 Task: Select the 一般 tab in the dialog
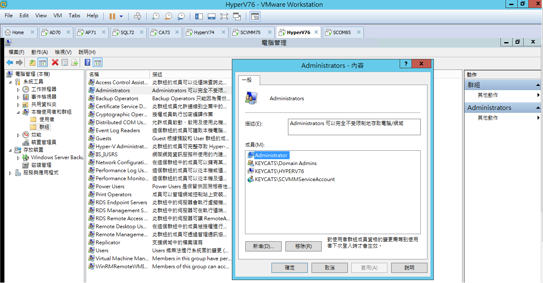pyautogui.click(x=249, y=80)
